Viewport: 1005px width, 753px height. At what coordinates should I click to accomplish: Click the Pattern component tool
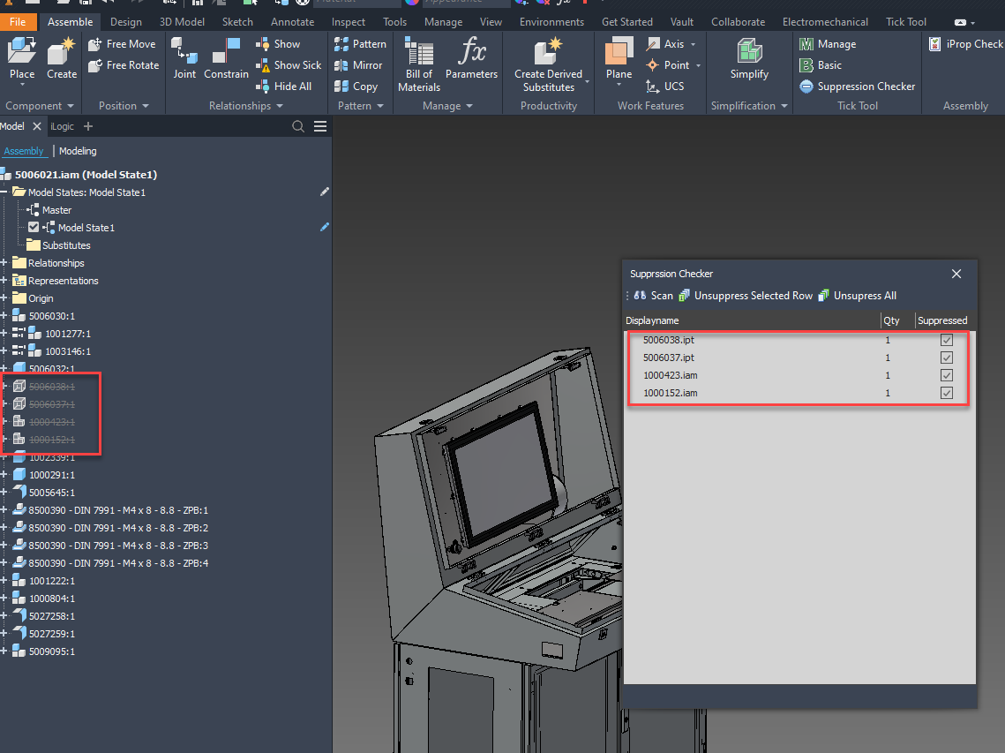pyautogui.click(x=360, y=43)
